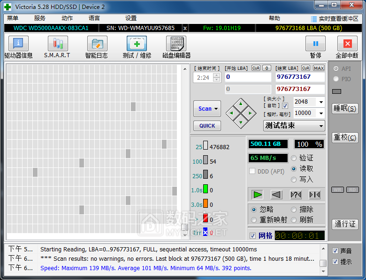Select the API access mode radio button
The width and height of the screenshot is (366, 280).
(336, 68)
